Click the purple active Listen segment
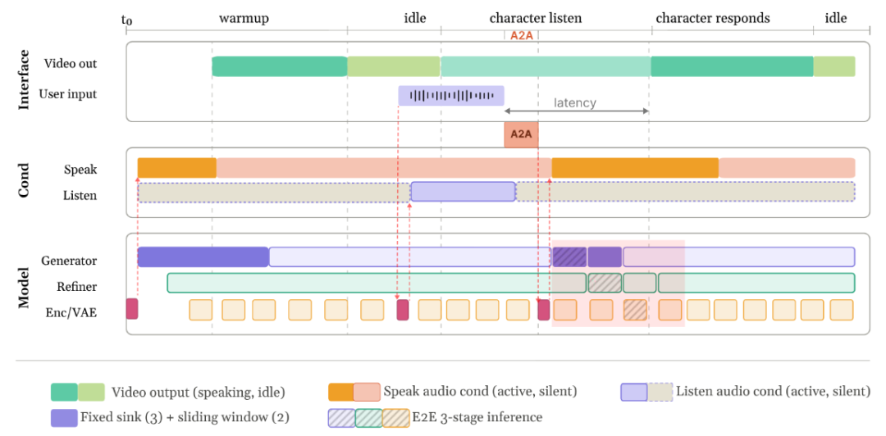The width and height of the screenshot is (886, 436). (463, 192)
